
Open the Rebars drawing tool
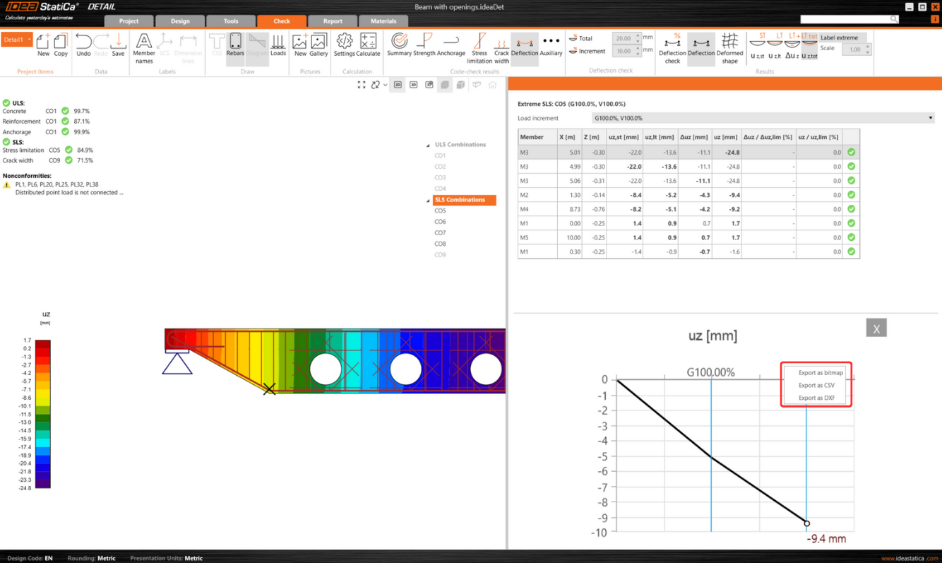[x=234, y=44]
